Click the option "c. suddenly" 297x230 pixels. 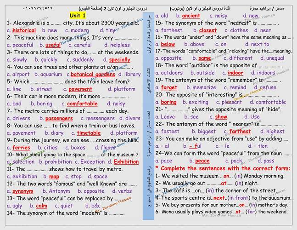(80, 60)
